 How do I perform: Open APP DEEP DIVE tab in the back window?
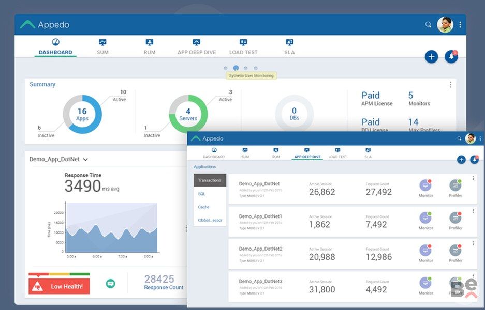(197, 47)
